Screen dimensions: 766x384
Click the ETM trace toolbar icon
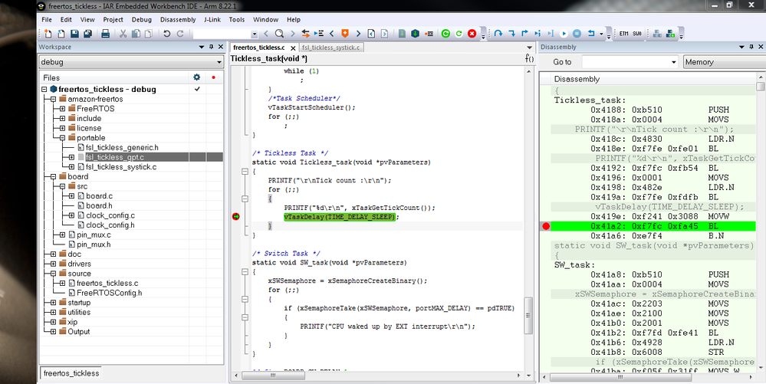pos(623,34)
